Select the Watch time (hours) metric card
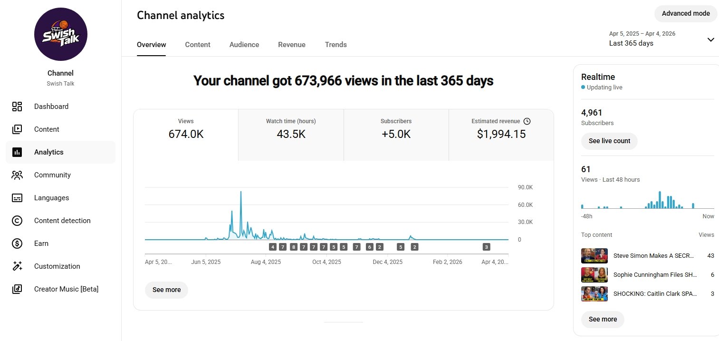This screenshot has height=341, width=719. tap(291, 135)
